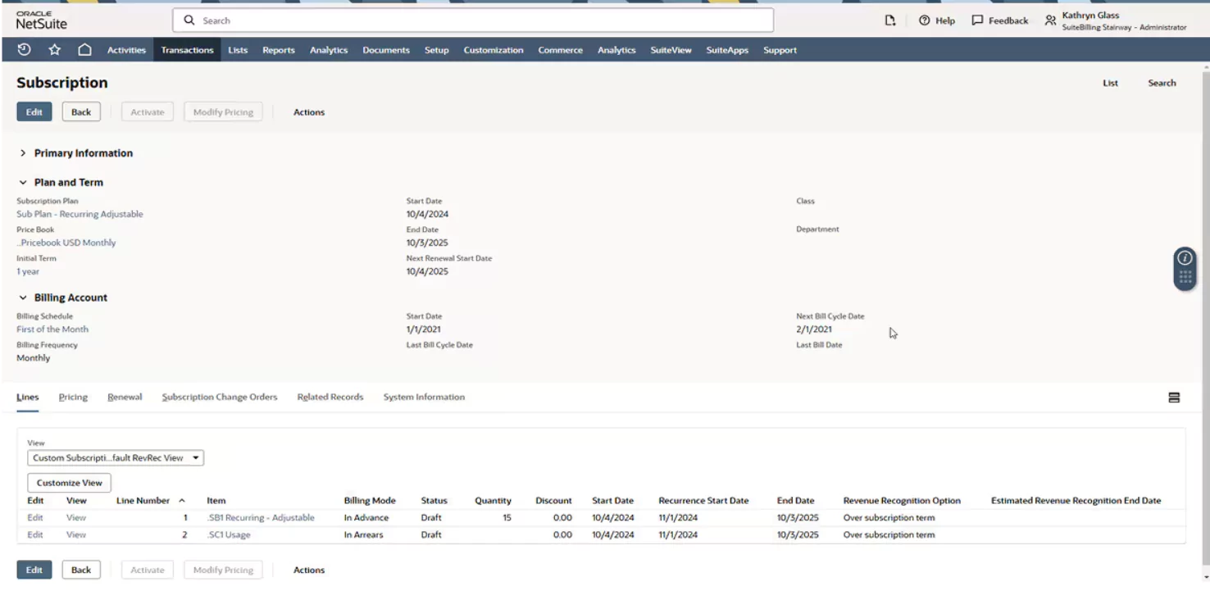Viewport: 1210px width, 591px height.
Task: Click the Edit button
Action: (34, 111)
